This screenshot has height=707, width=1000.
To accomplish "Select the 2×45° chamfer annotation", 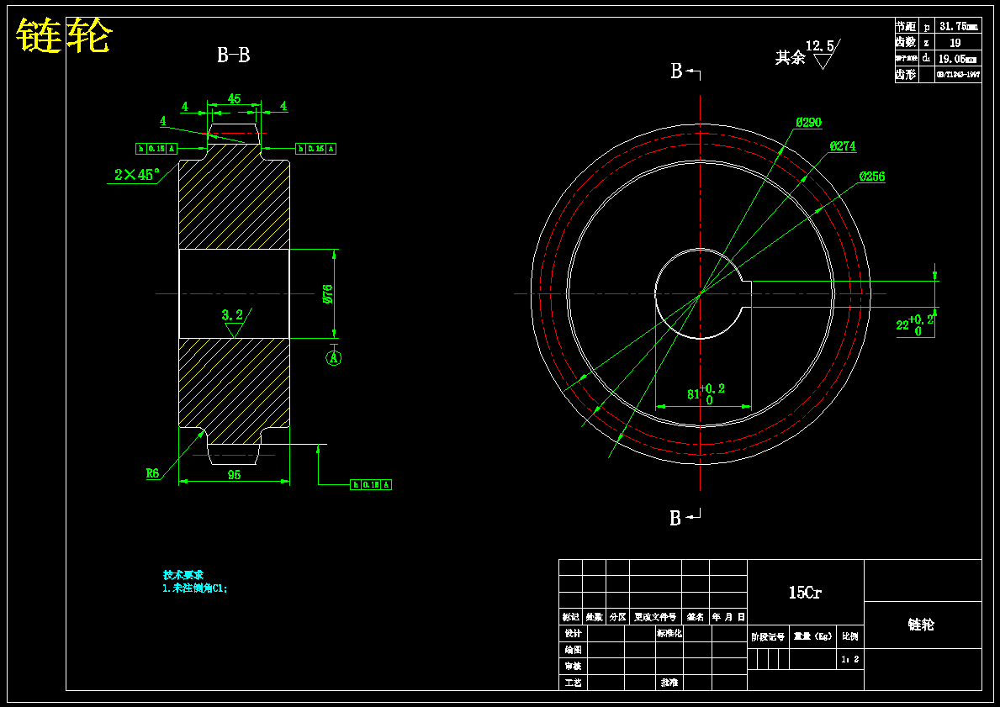I will 136,175.
